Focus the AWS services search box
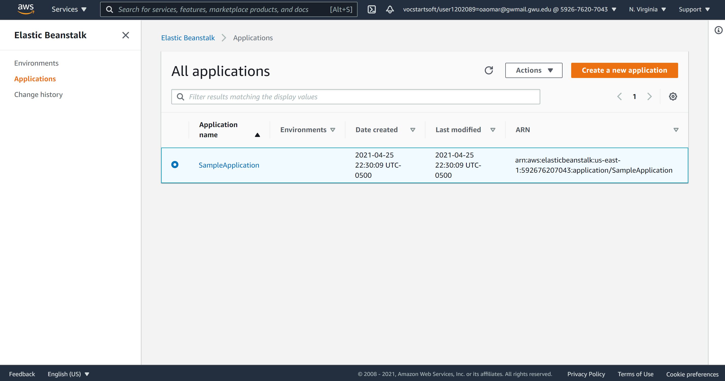This screenshot has height=381, width=725. point(229,9)
